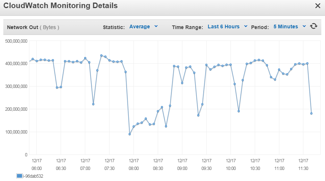
Task: Click the 09:00 x-axis time label
Action: click(x=182, y=168)
